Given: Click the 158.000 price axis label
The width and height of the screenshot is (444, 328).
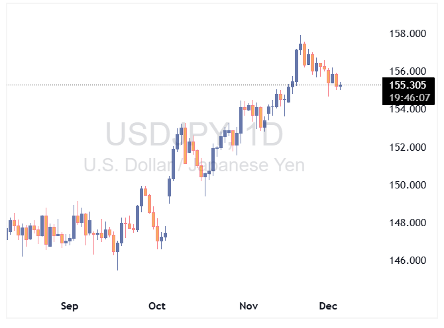Looking at the screenshot, I should [407, 33].
